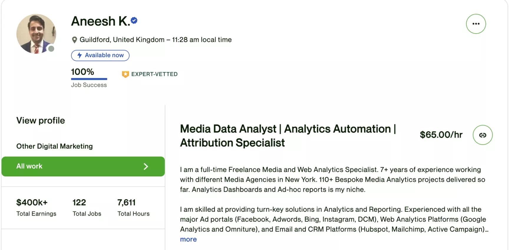The width and height of the screenshot is (530, 250).
Task: Click the 100% Job Success progress bar
Action: [89, 79]
